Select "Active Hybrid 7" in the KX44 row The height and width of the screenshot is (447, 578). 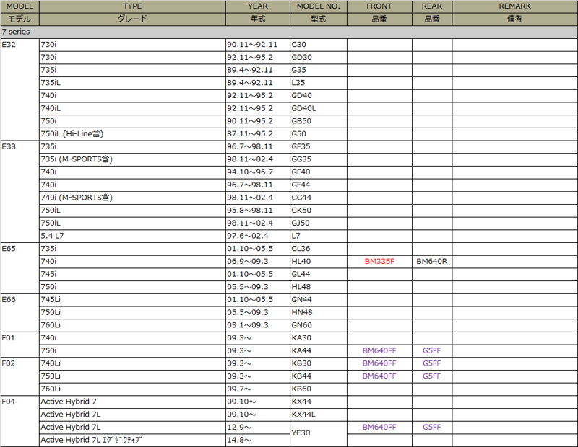pyautogui.click(x=132, y=402)
